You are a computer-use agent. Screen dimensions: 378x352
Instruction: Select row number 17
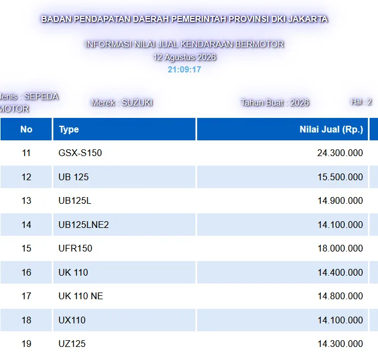point(26,296)
